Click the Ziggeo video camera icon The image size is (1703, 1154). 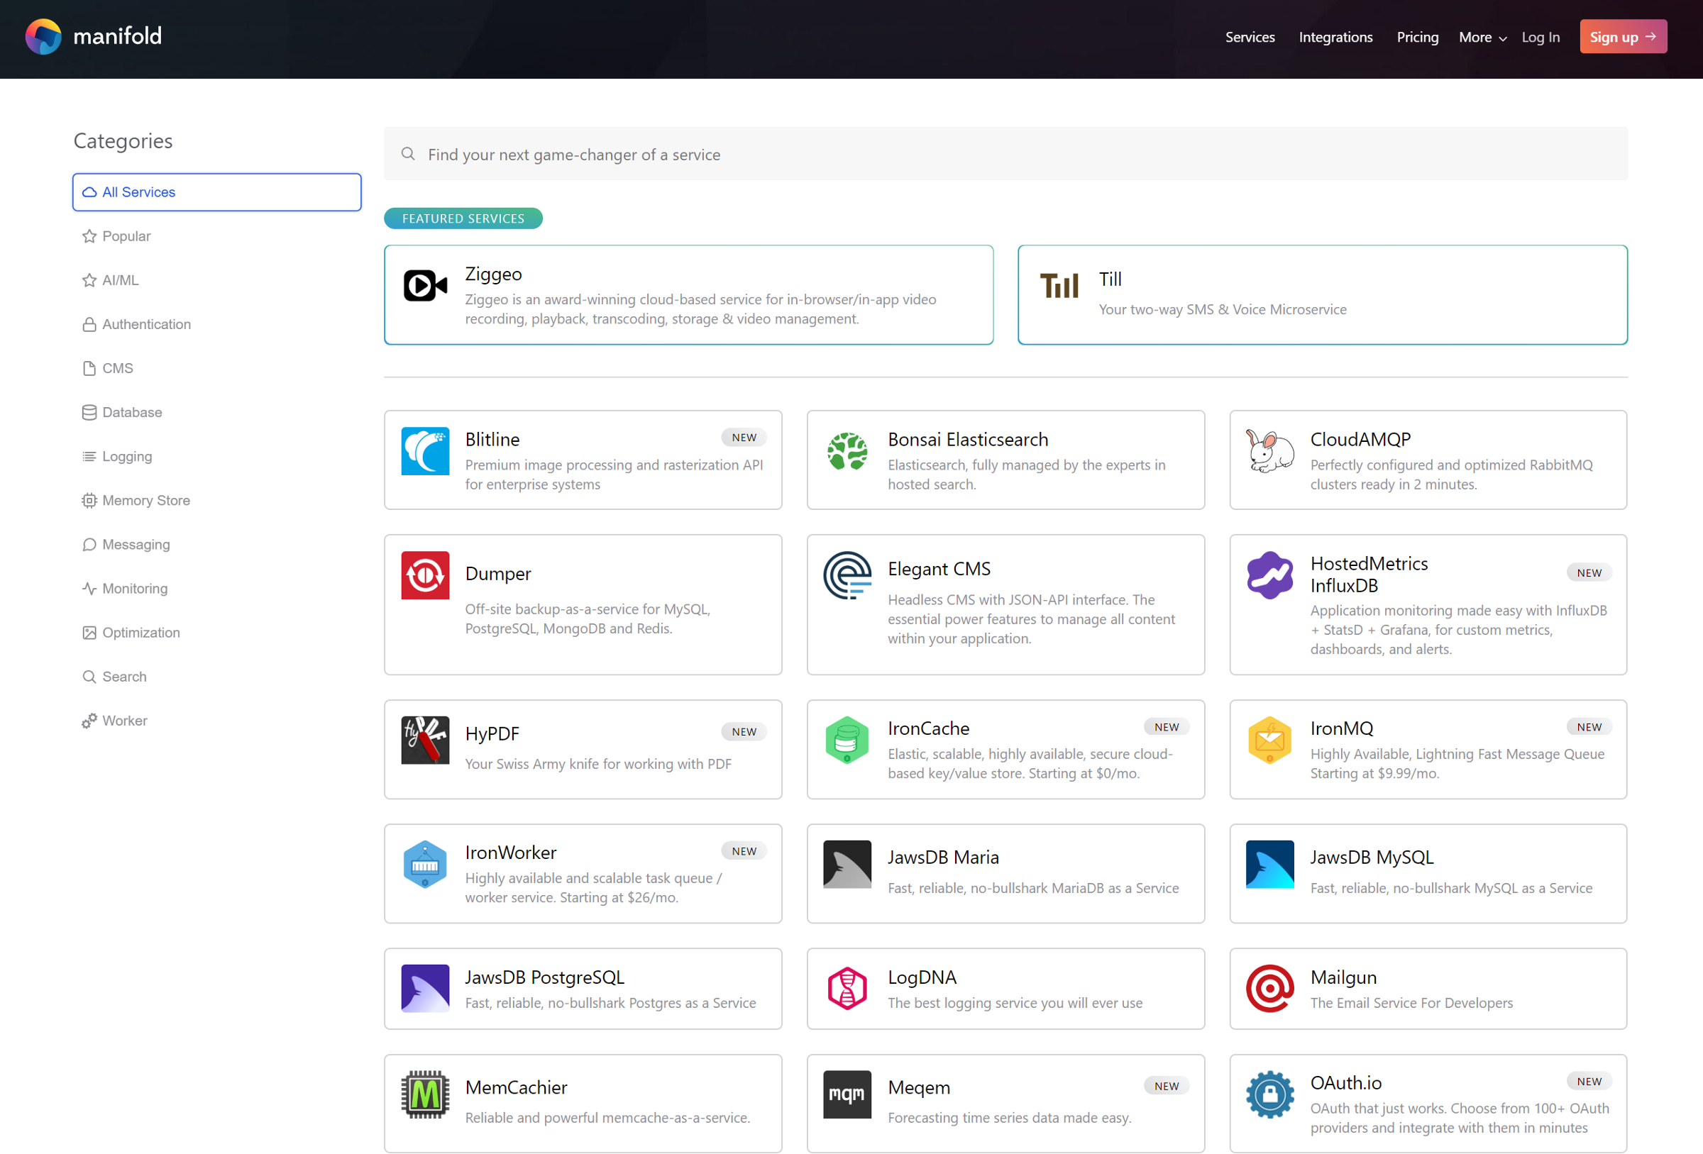pyautogui.click(x=425, y=286)
